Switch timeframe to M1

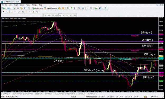45,15
